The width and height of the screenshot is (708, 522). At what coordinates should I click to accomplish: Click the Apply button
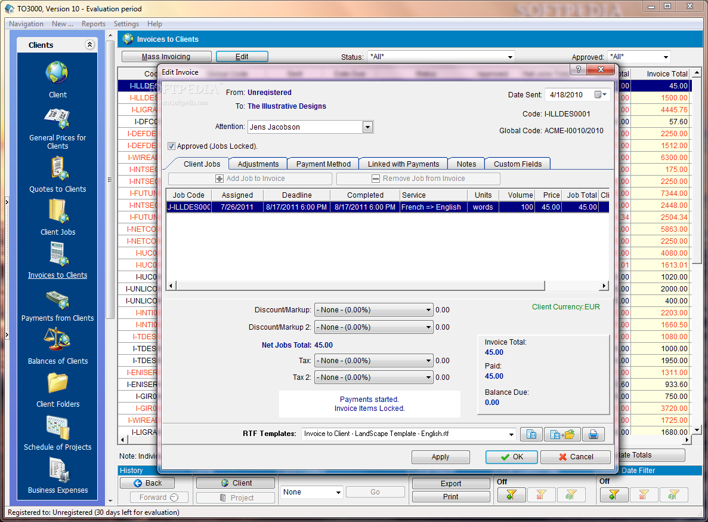click(x=440, y=457)
